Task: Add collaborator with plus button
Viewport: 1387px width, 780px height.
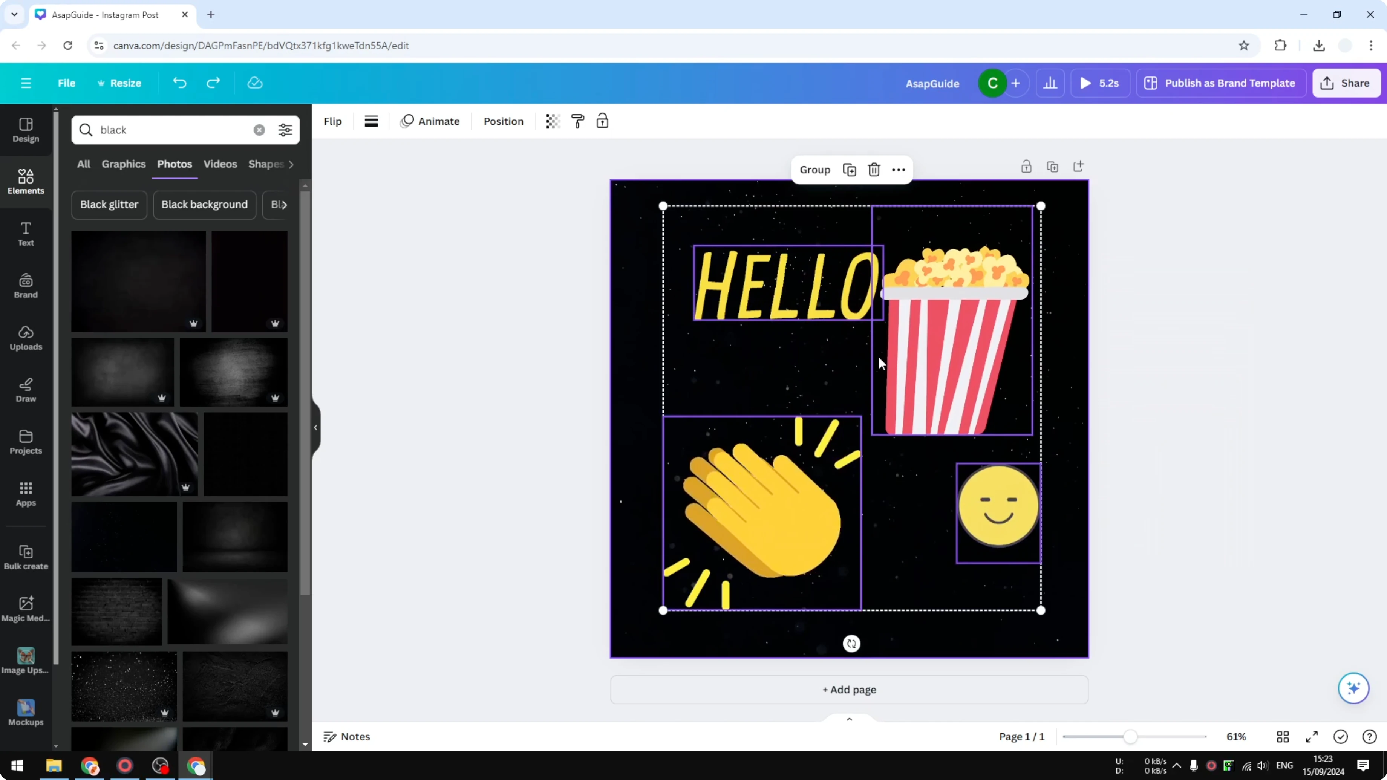Action: [x=1015, y=83]
